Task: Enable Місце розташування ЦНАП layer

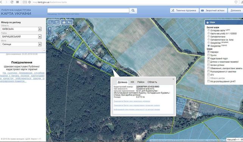Action: (x=209, y=81)
